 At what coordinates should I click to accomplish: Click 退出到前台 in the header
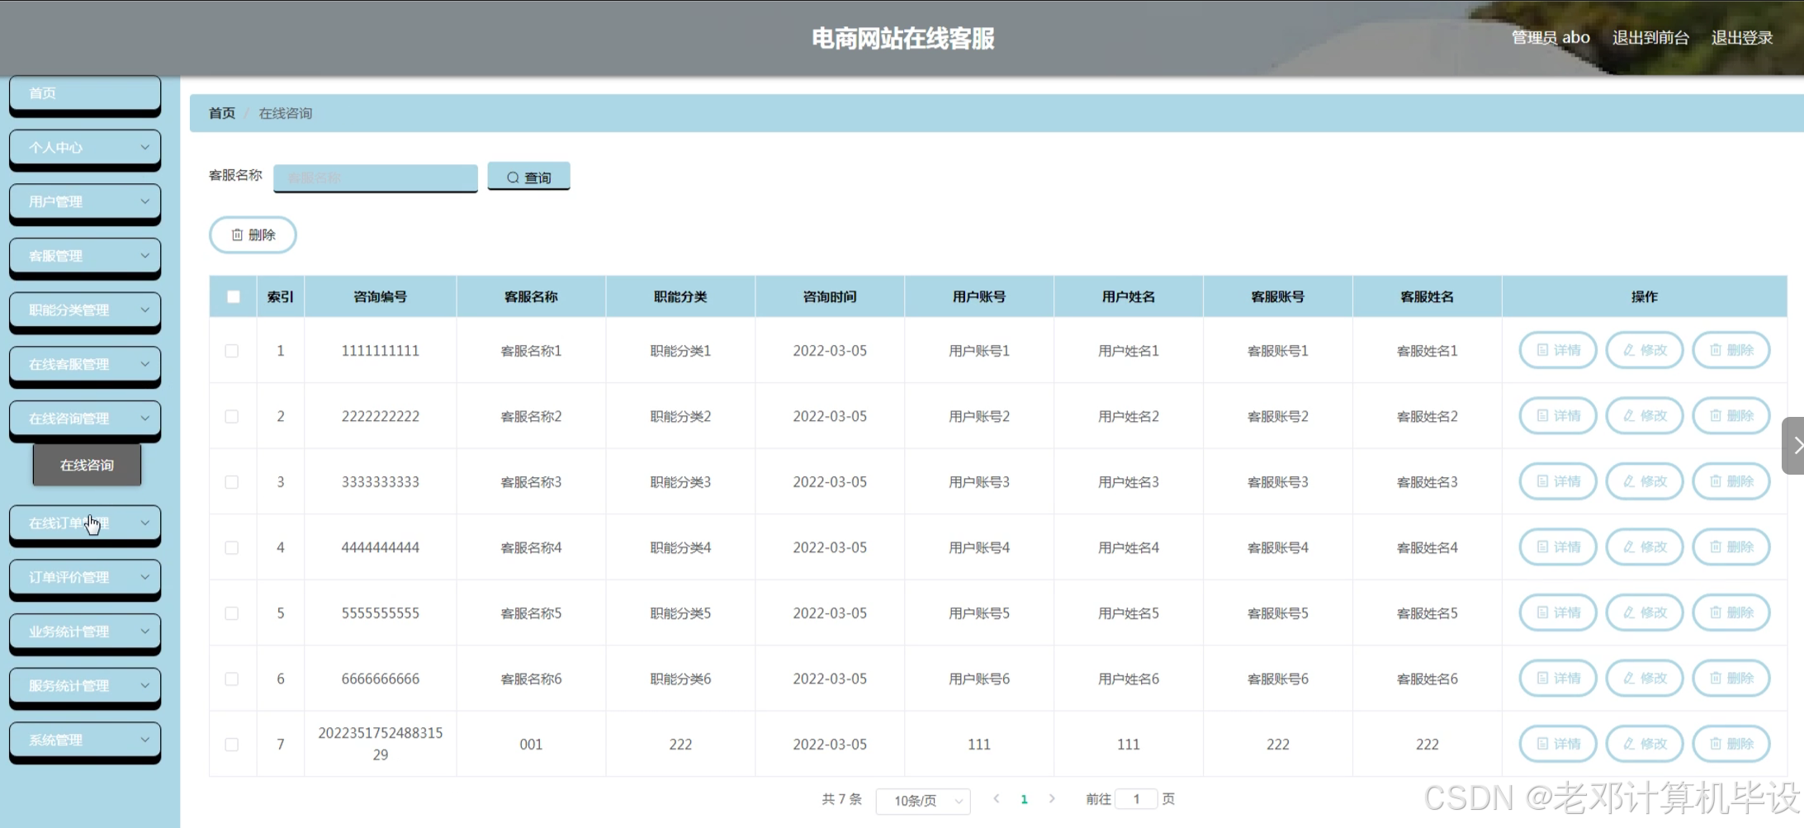pos(1650,37)
